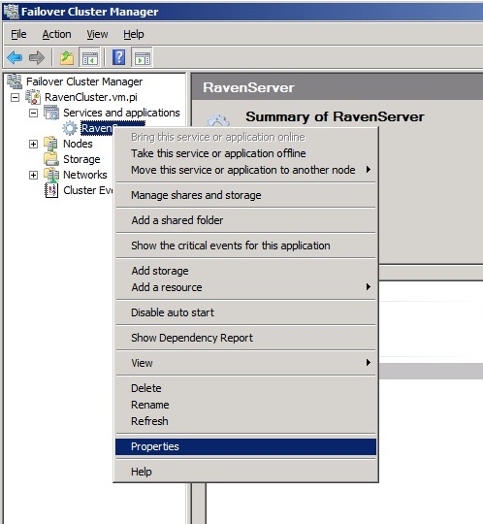Screen dimensions: 483x524
Task: Collapse the Services and applications node
Action: click(33, 113)
